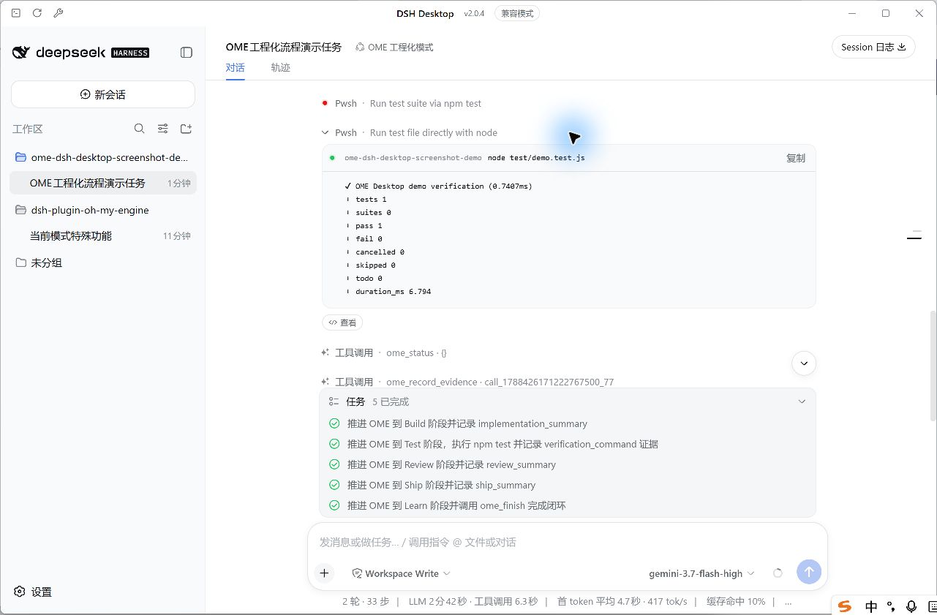Collapse the 任务 panel chevron

[x=802, y=401]
